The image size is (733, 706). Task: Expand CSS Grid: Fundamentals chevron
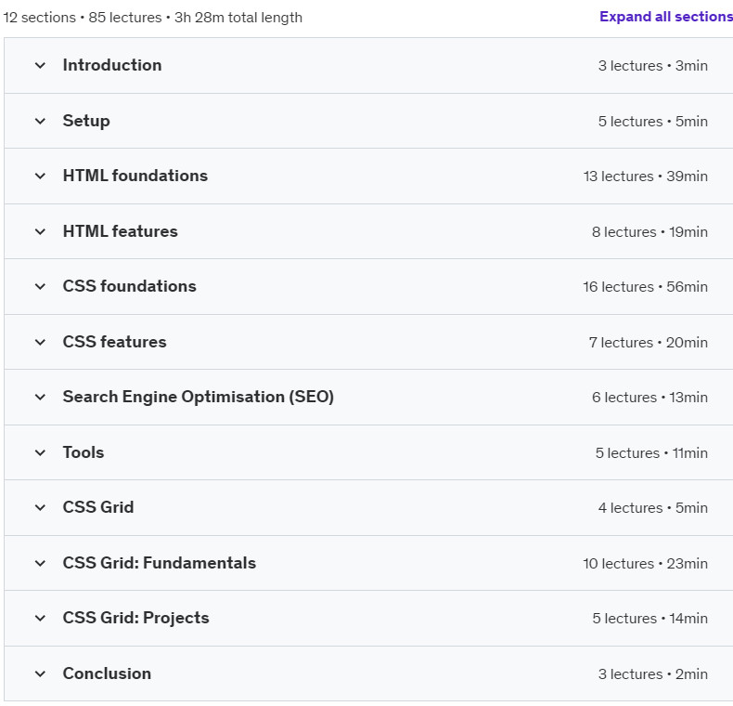pyautogui.click(x=40, y=563)
